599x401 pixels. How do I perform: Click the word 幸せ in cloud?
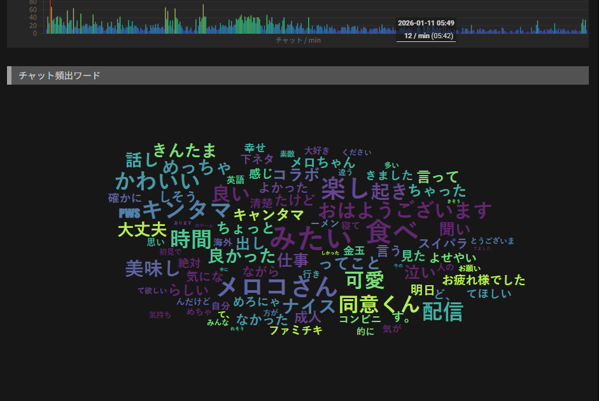(255, 148)
